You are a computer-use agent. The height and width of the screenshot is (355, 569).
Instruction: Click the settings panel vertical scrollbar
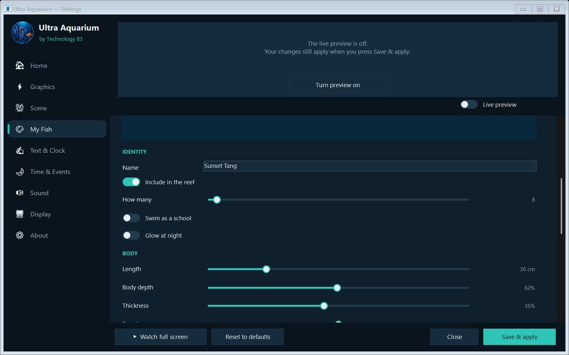tap(561, 206)
